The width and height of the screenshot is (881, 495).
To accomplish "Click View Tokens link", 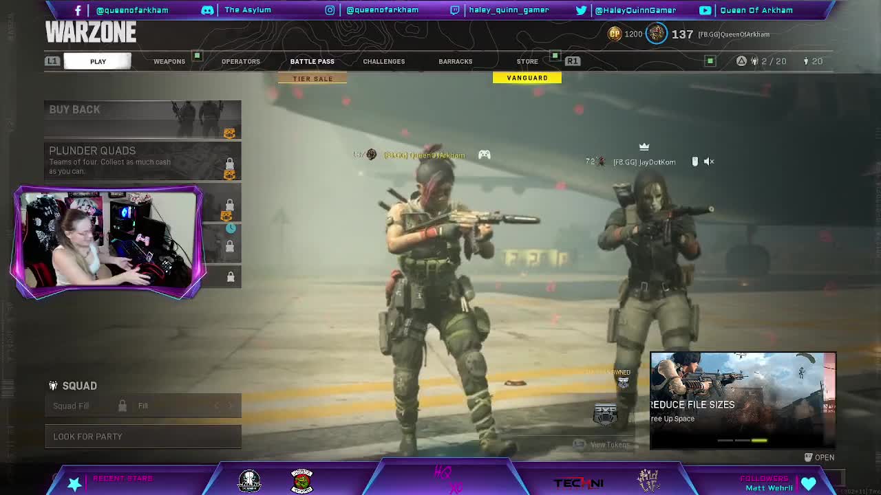I will [610, 445].
